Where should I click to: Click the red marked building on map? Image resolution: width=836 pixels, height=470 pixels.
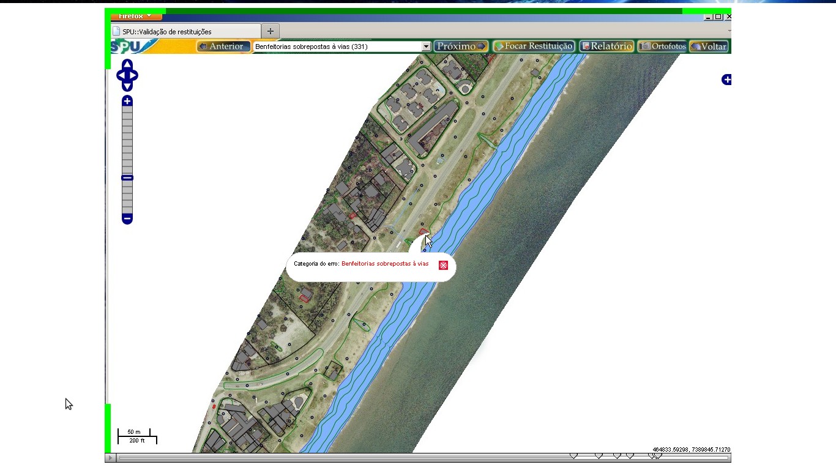[x=422, y=233]
